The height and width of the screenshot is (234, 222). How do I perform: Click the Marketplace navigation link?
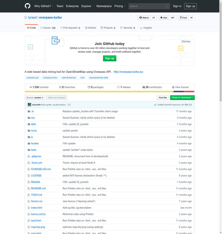(x=104, y=6)
